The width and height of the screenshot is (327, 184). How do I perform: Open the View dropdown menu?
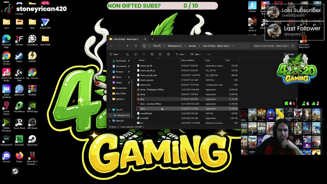pos(196,54)
